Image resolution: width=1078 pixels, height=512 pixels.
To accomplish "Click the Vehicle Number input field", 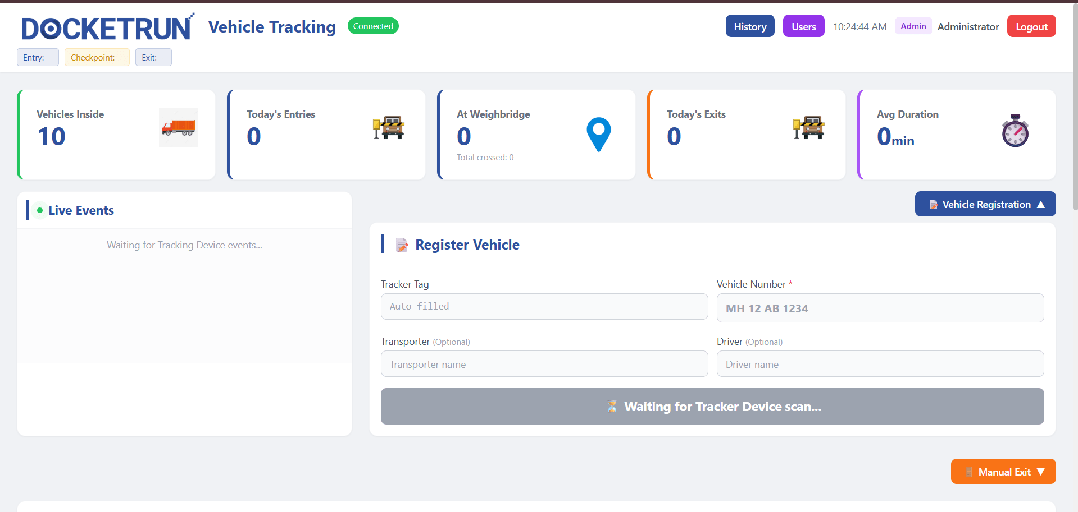I will 880,308.
